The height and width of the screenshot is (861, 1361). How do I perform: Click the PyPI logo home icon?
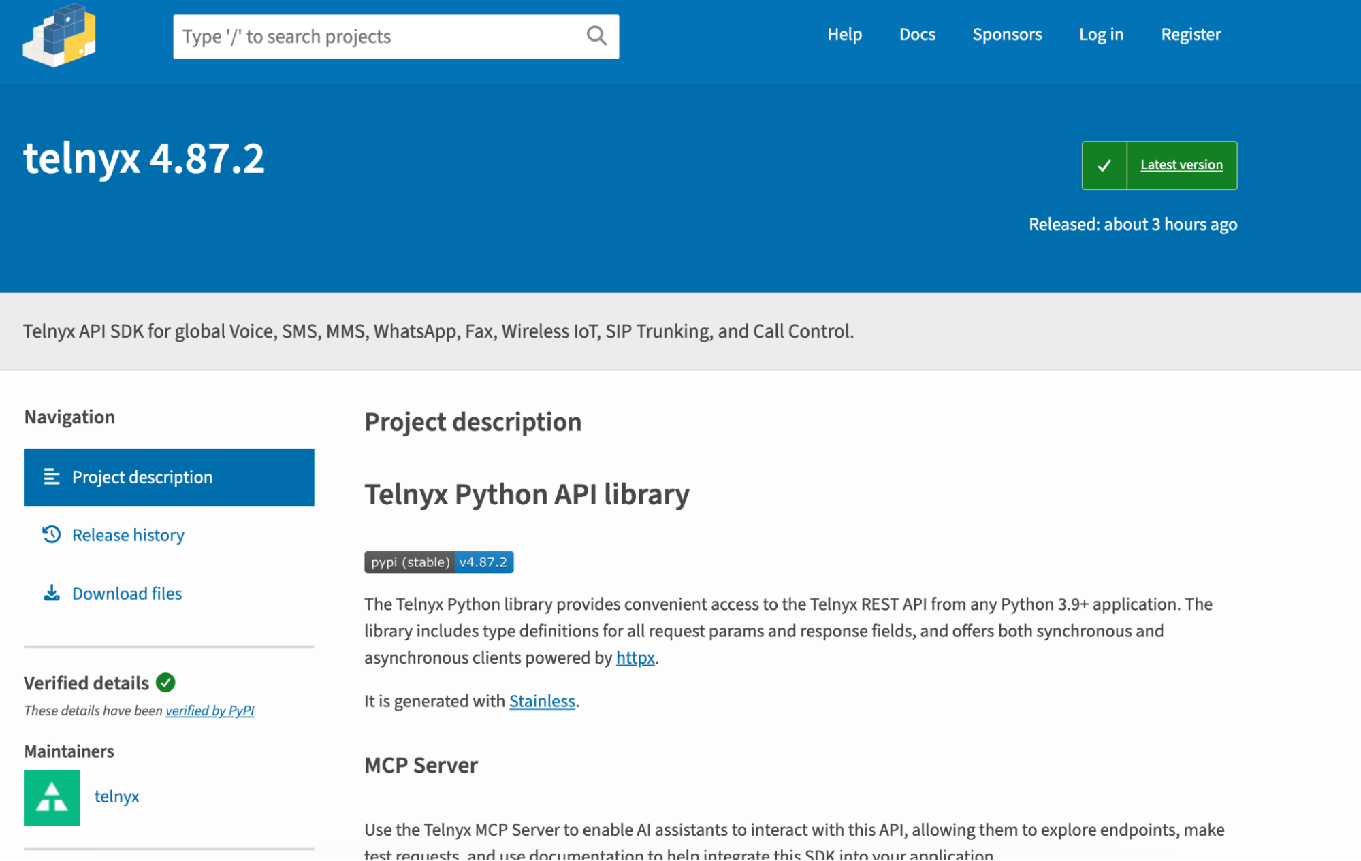(x=59, y=36)
